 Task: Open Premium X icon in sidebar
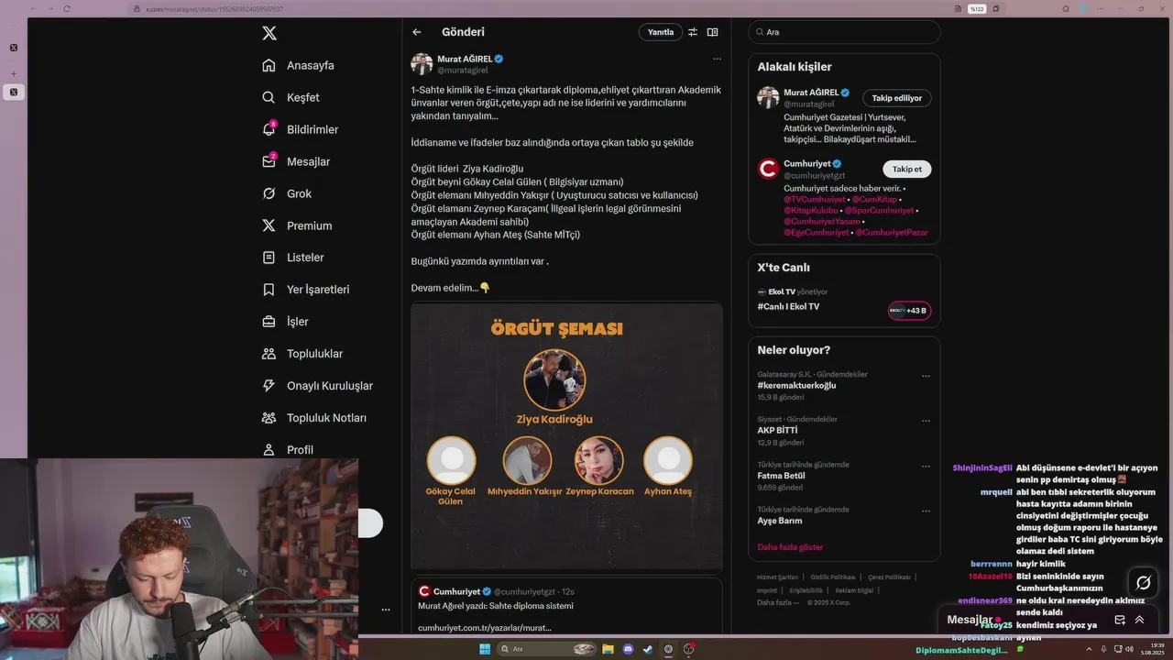[269, 225]
